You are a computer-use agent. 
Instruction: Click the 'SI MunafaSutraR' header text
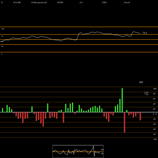(x=39, y=3)
